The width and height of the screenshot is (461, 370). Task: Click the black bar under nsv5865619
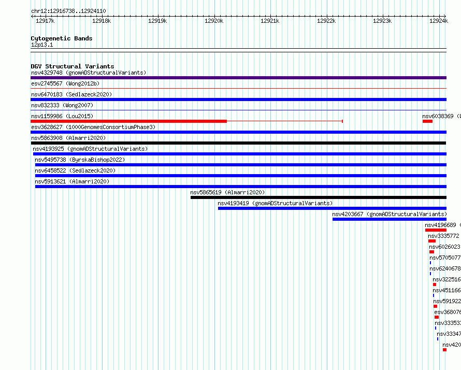[x=319, y=197]
